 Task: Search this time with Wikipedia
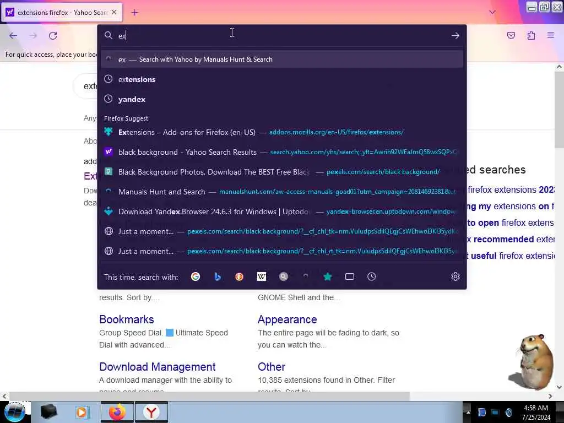[x=262, y=276]
